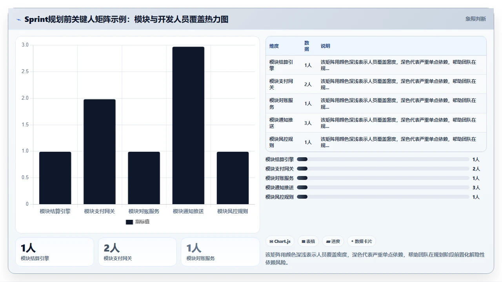Click x-axis label 模块风控规则
502x282 pixels.
233,211
